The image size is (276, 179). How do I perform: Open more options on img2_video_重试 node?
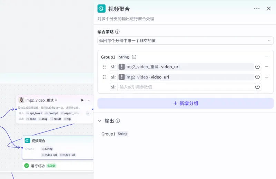pos(88,100)
